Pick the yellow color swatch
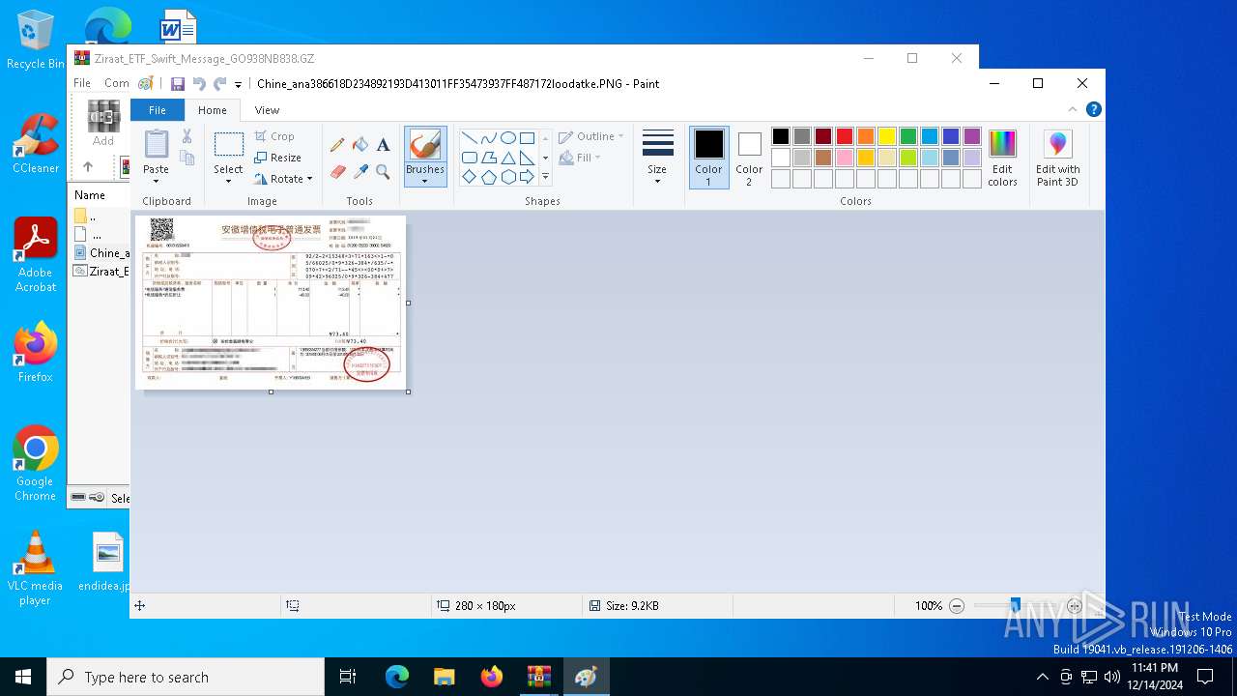The width and height of the screenshot is (1237, 696). tap(887, 136)
